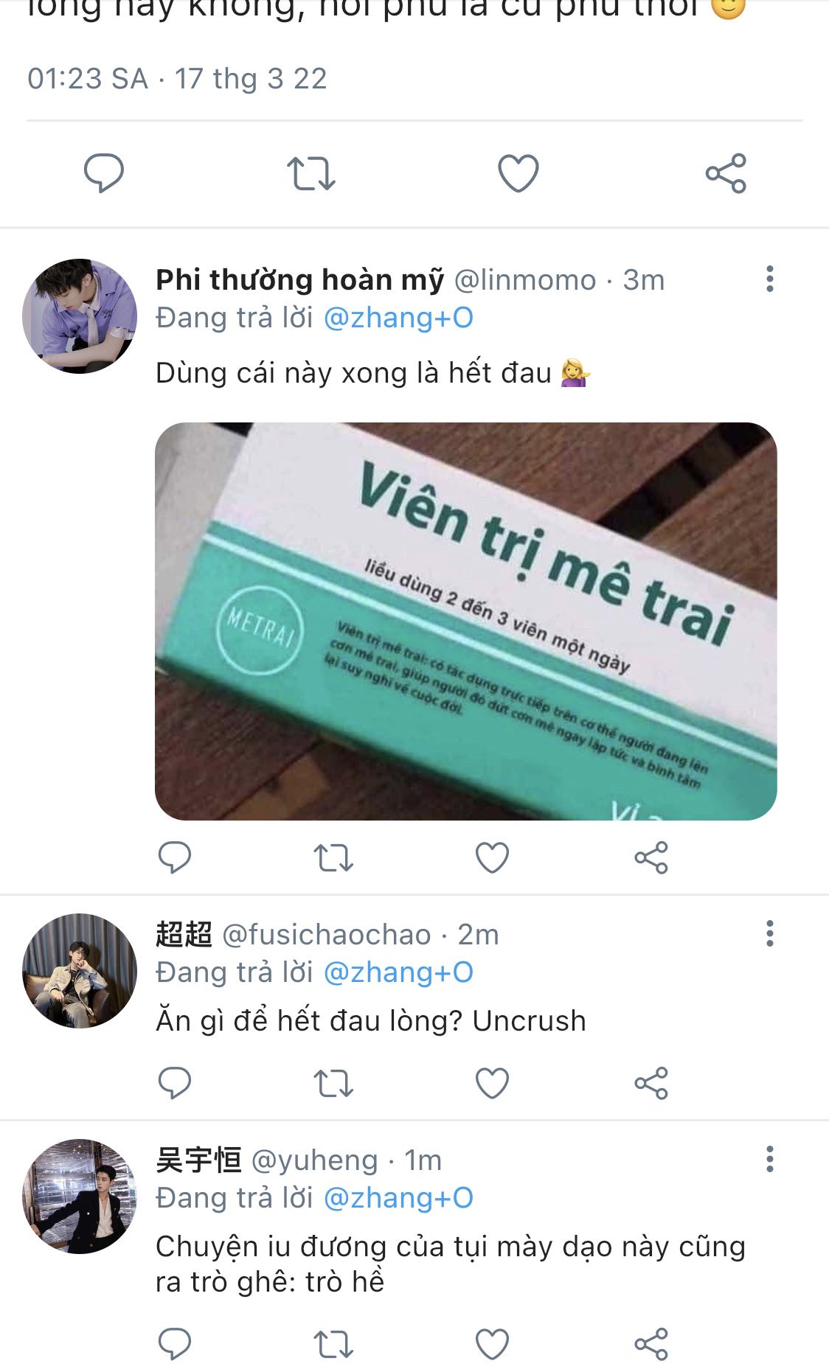Retweet linmomo's medicine box tweet
Image resolution: width=829 pixels, height=1372 pixels.
(333, 858)
